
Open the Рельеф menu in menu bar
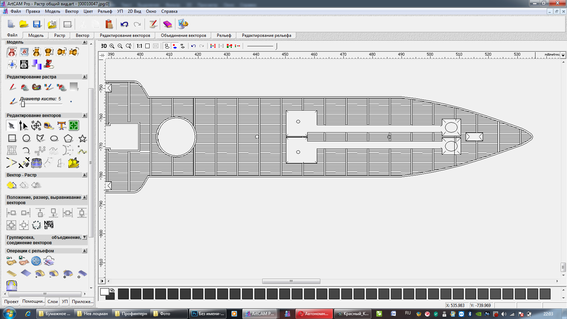coord(105,11)
